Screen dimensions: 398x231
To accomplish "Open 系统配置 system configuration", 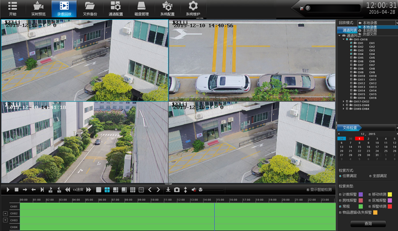I will pos(167,9).
